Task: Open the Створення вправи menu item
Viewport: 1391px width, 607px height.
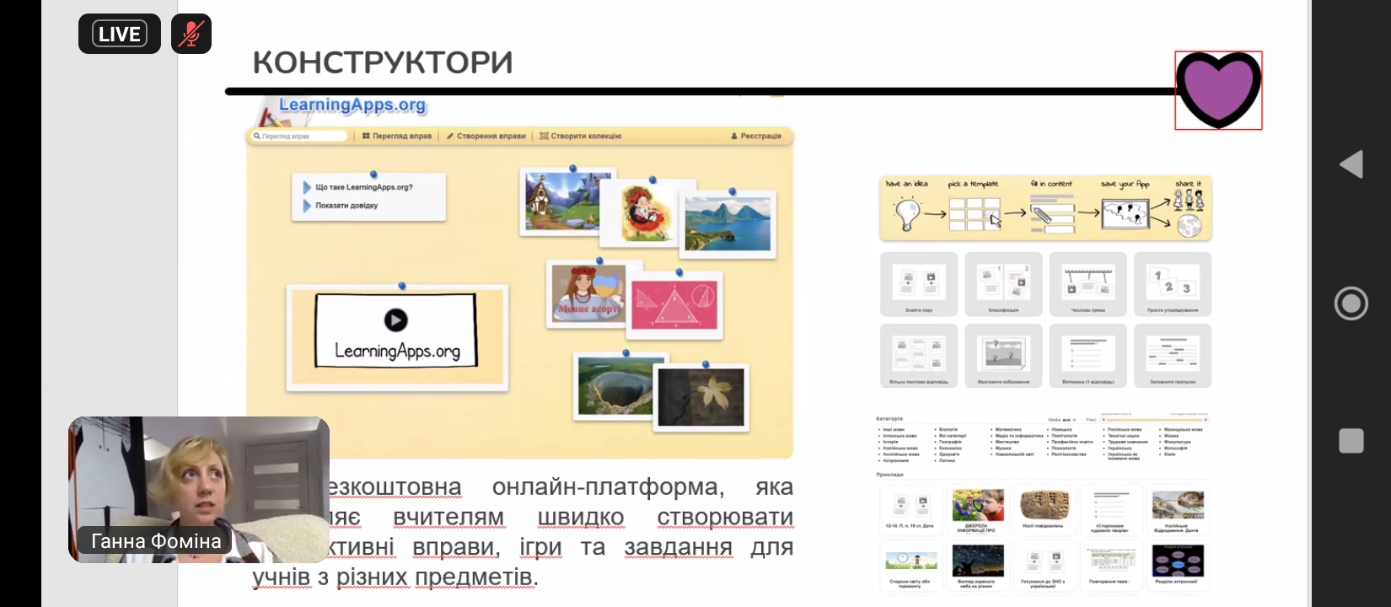Action: pos(486,136)
